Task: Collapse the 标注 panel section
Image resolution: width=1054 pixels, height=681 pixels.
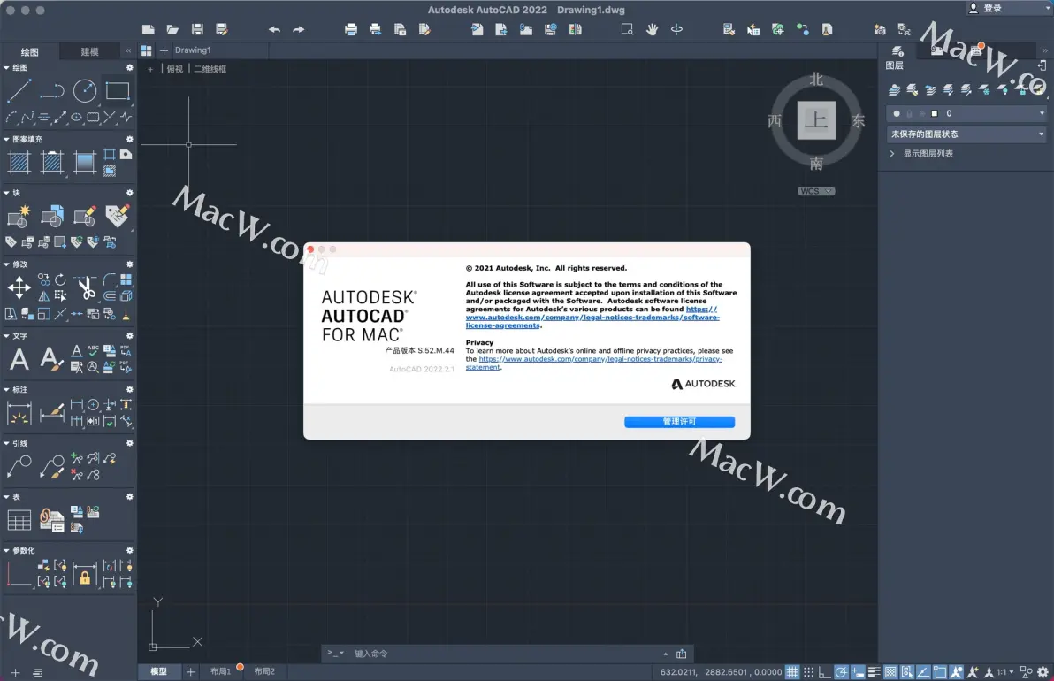Action: [x=6, y=389]
